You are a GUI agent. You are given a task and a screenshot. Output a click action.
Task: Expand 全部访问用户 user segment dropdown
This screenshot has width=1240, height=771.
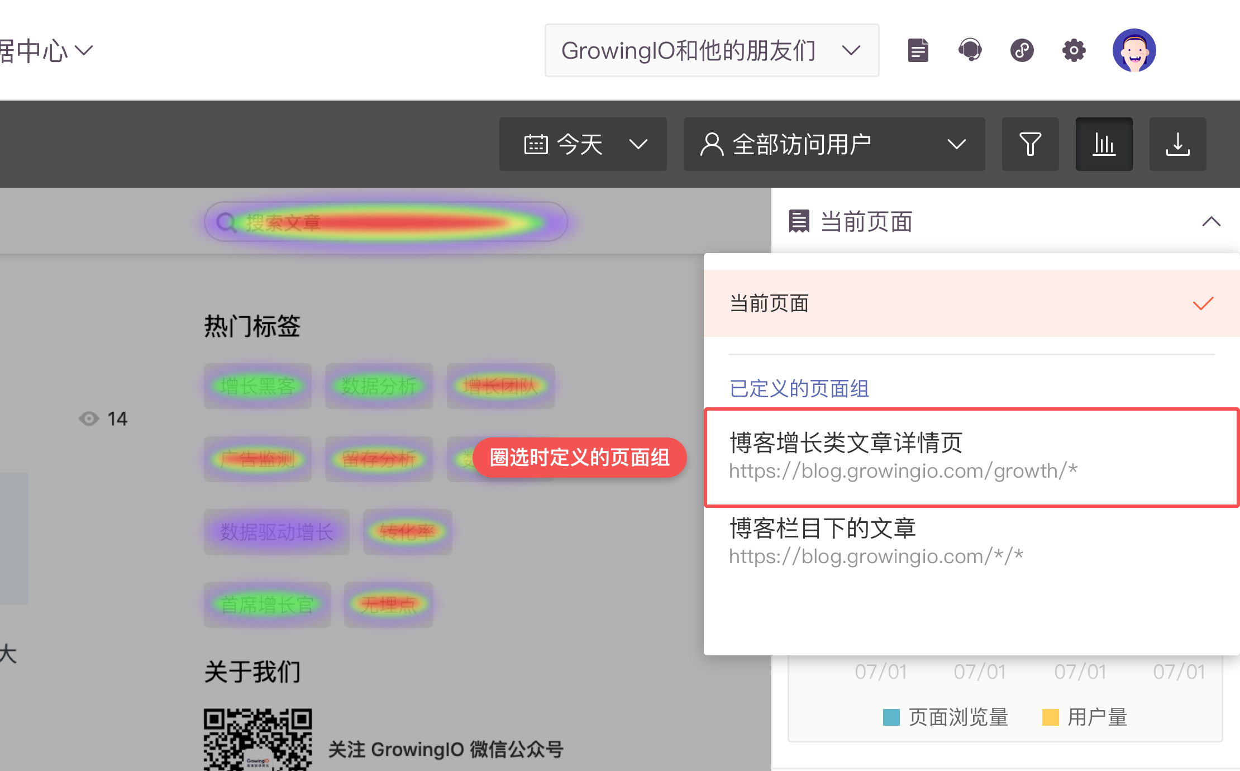coord(833,144)
